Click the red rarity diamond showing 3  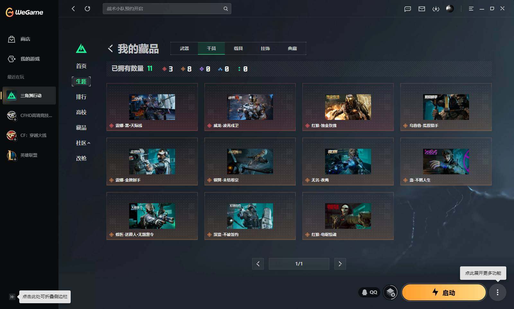tap(164, 69)
